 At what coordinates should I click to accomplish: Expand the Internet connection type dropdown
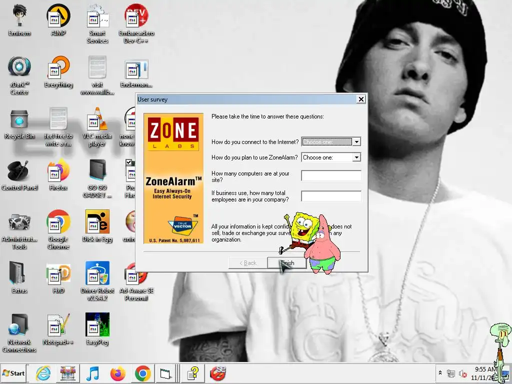tap(356, 141)
